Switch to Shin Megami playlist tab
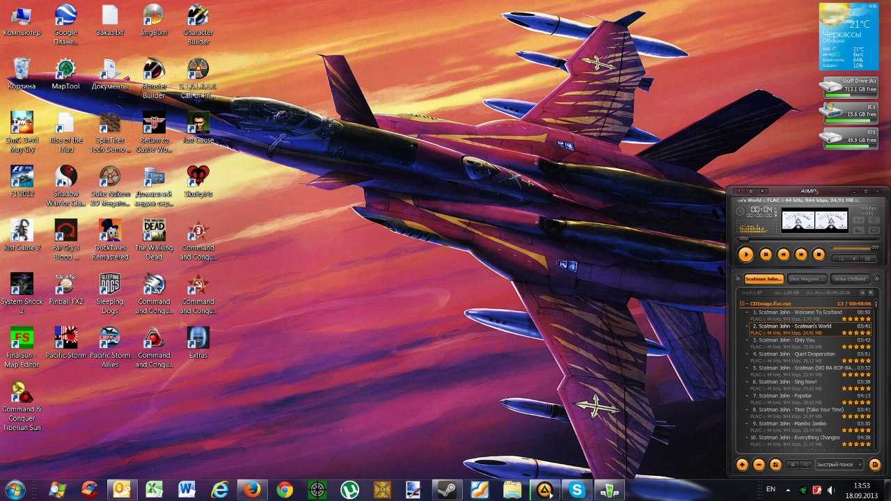Image resolution: width=891 pixels, height=501 pixels. pos(807,279)
